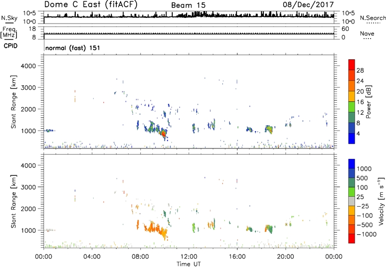Click the '4000' tick in the power panel
The width and height of the screenshot is (386, 267).
(x=28, y=66)
